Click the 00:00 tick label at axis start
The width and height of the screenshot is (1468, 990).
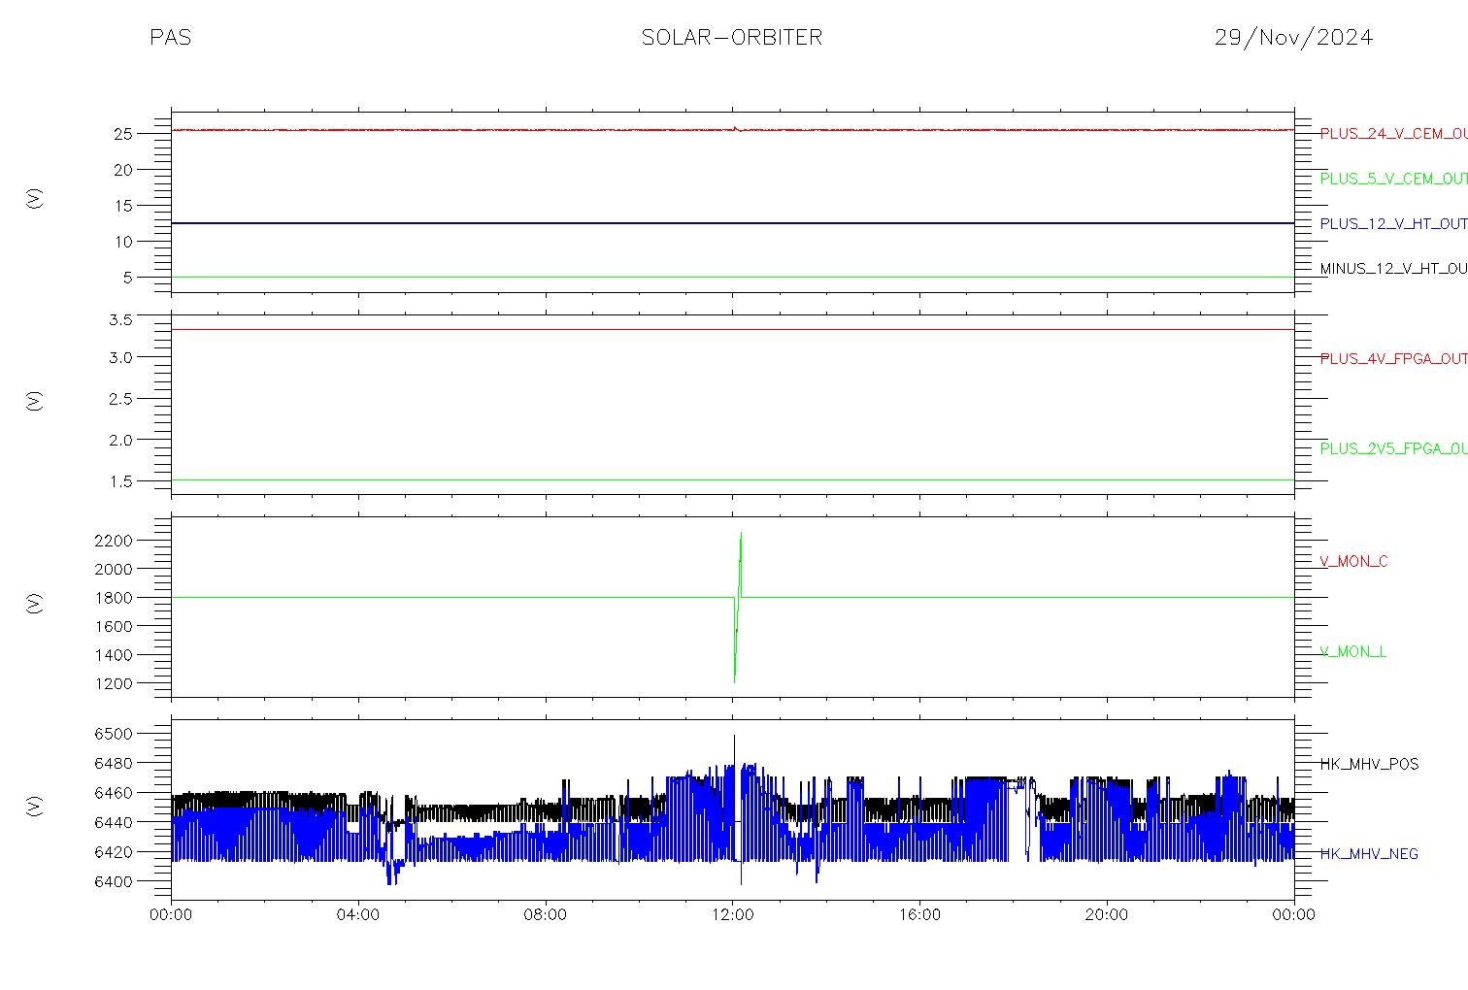[172, 915]
